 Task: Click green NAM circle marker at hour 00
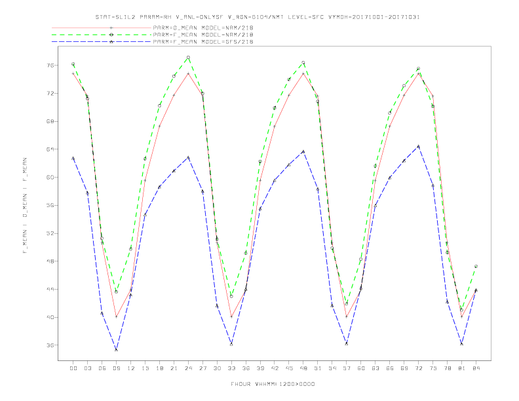pyautogui.click(x=73, y=64)
